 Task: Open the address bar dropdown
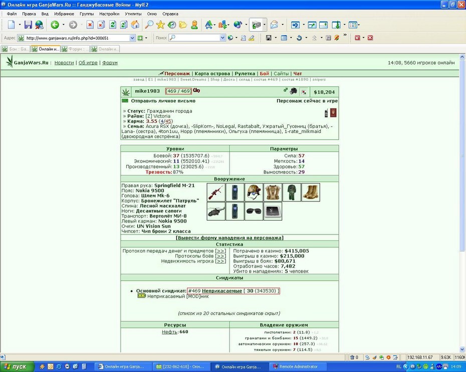click(x=132, y=38)
